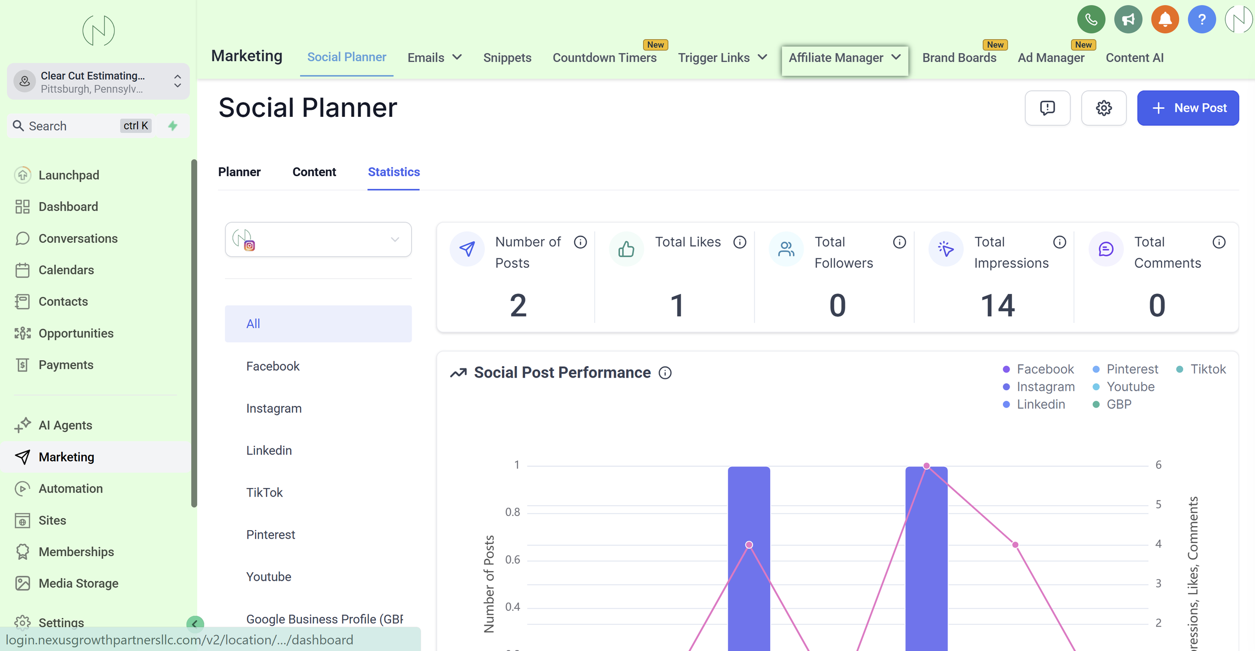Toggle Instagram series in chart legend
This screenshot has height=651, width=1255.
pyautogui.click(x=1038, y=387)
